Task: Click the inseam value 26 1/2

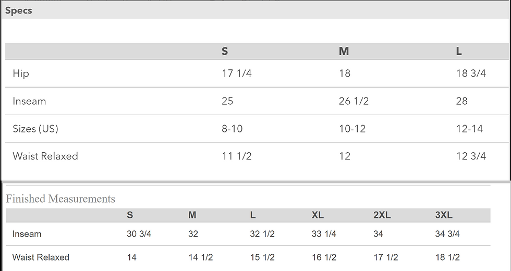Action: tap(354, 101)
